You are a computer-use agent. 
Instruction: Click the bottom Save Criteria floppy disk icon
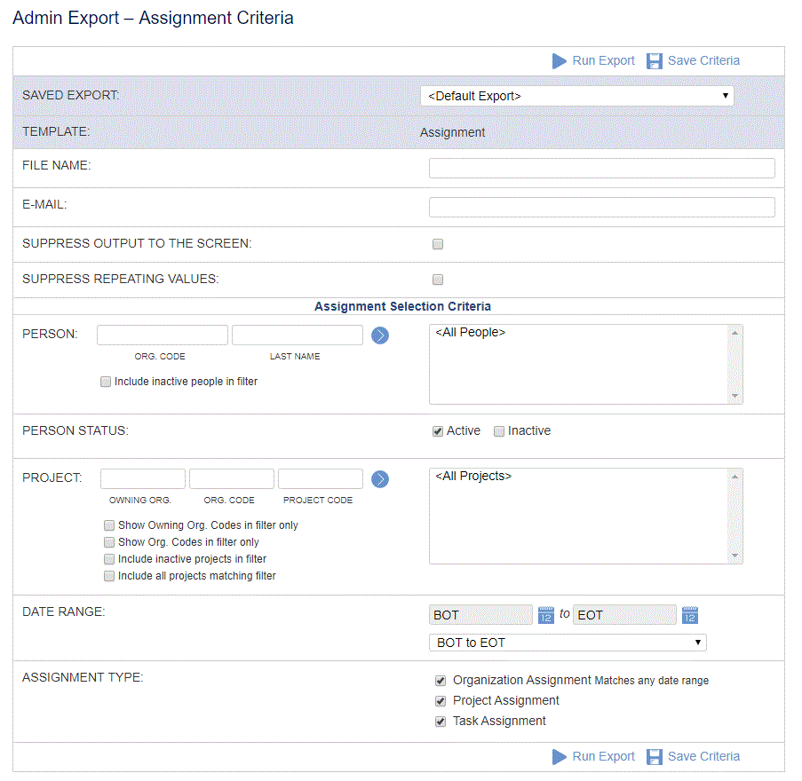655,756
